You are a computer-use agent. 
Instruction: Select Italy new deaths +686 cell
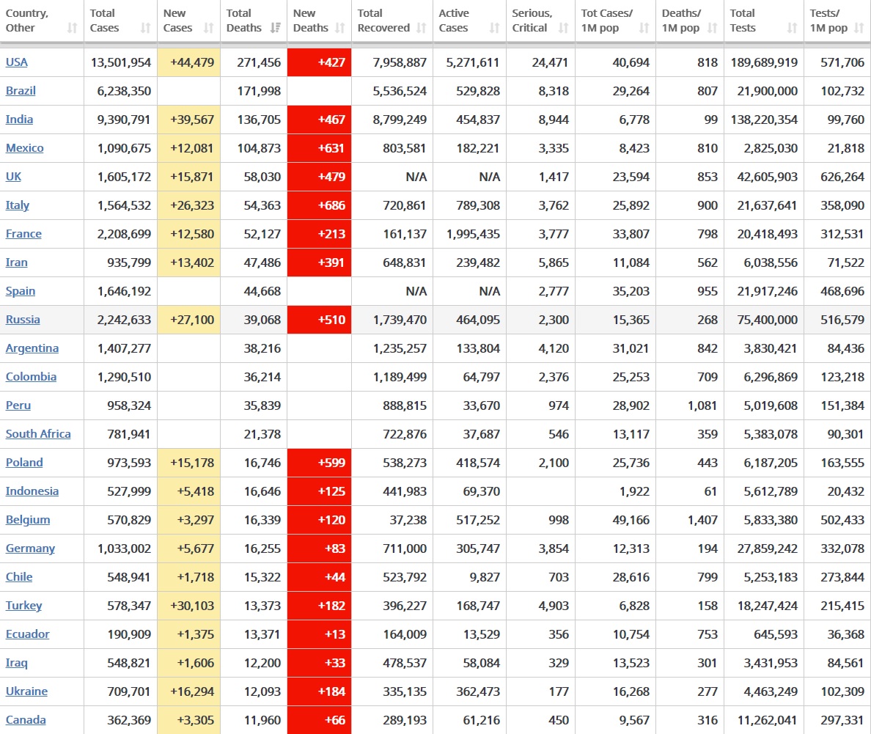point(320,205)
